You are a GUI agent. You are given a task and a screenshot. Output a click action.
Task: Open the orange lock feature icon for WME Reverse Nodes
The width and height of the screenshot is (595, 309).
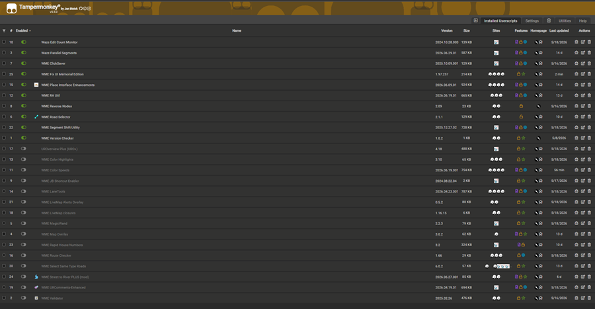[521, 106]
